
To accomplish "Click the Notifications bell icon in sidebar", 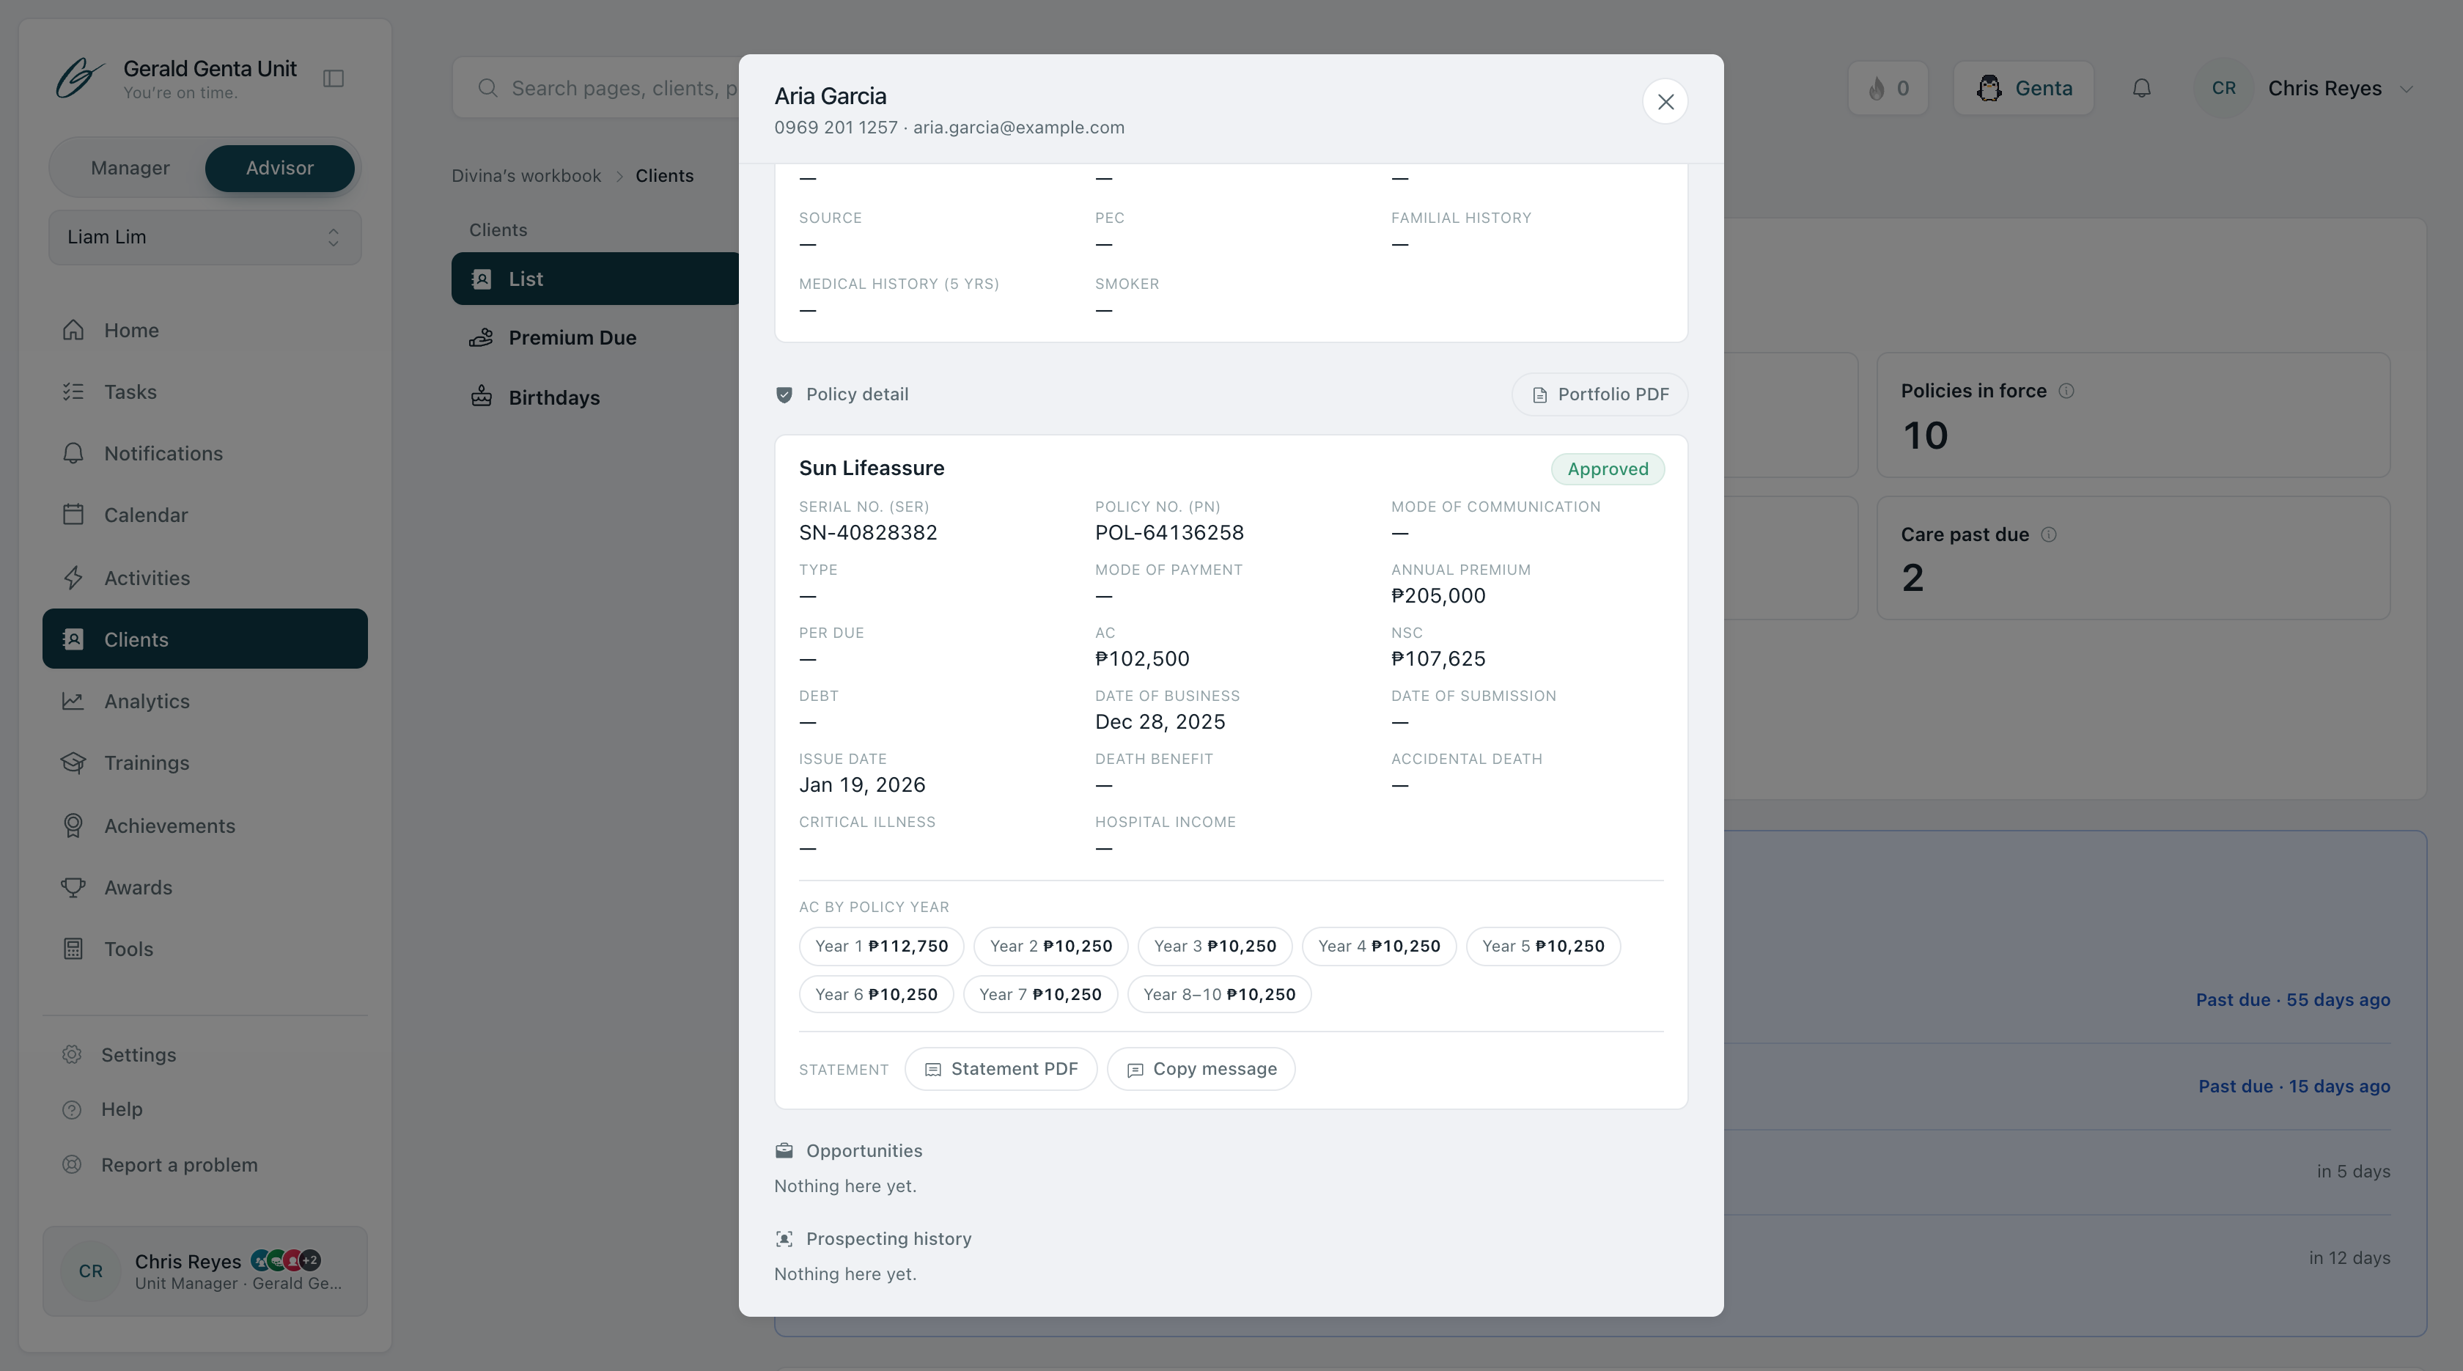I will [73, 453].
